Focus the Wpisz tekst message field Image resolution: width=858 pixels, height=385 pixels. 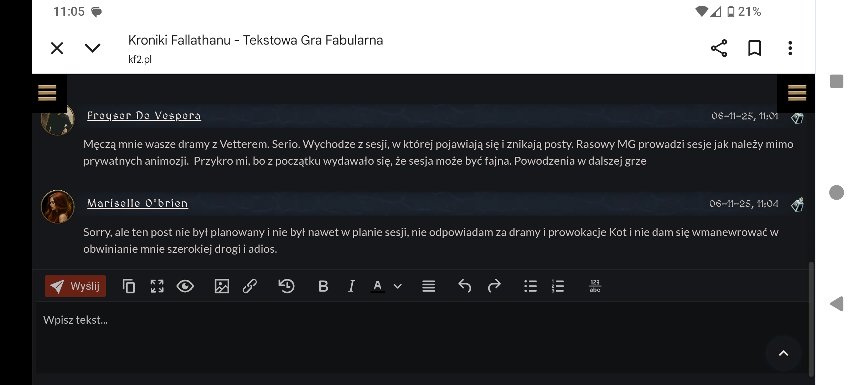(x=392, y=335)
